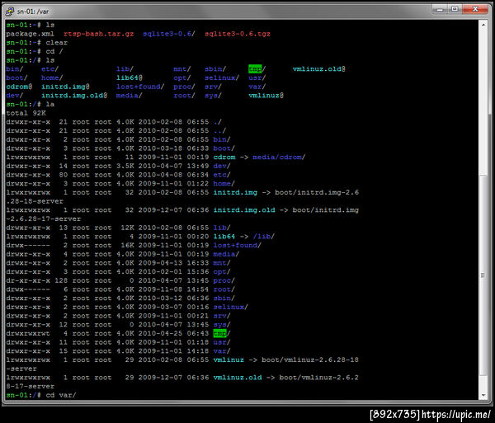Click the "media/cdrom/" symlink target
This screenshot has height=423, width=495.
coord(279,157)
